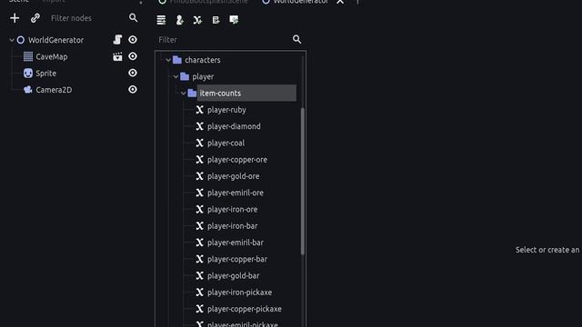Screen dimensions: 582x327
Task: Select the player folder
Action: [203, 76]
